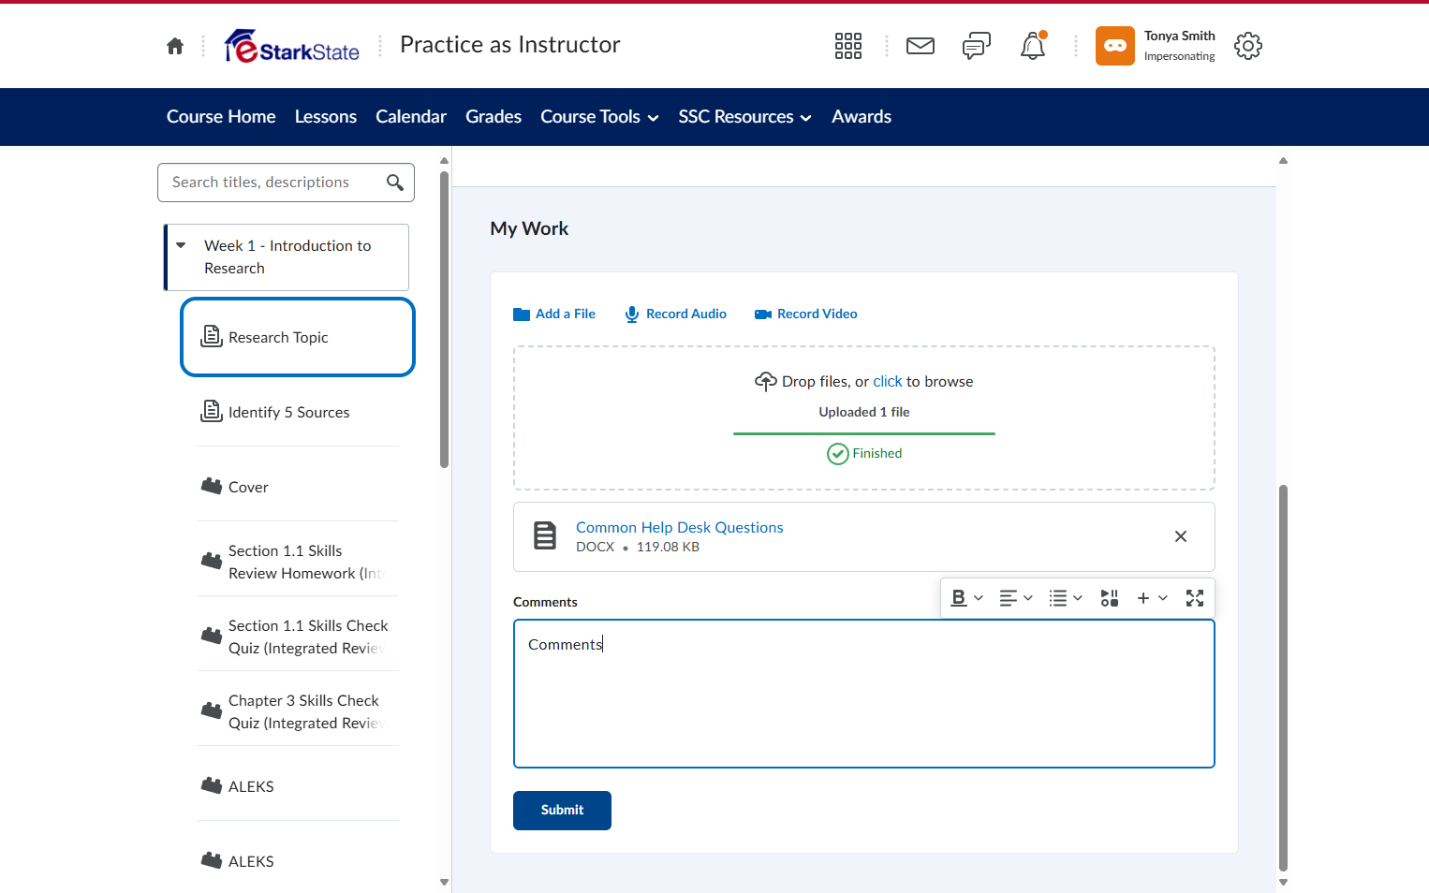The width and height of the screenshot is (1429, 893).
Task: Open the bold formatting dropdown
Action: 967,598
